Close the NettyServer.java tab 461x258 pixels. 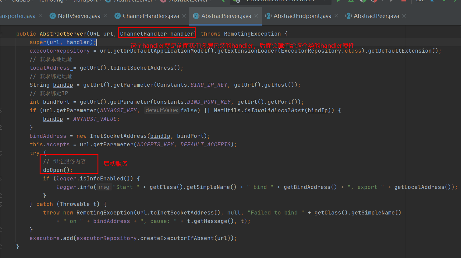pos(105,16)
